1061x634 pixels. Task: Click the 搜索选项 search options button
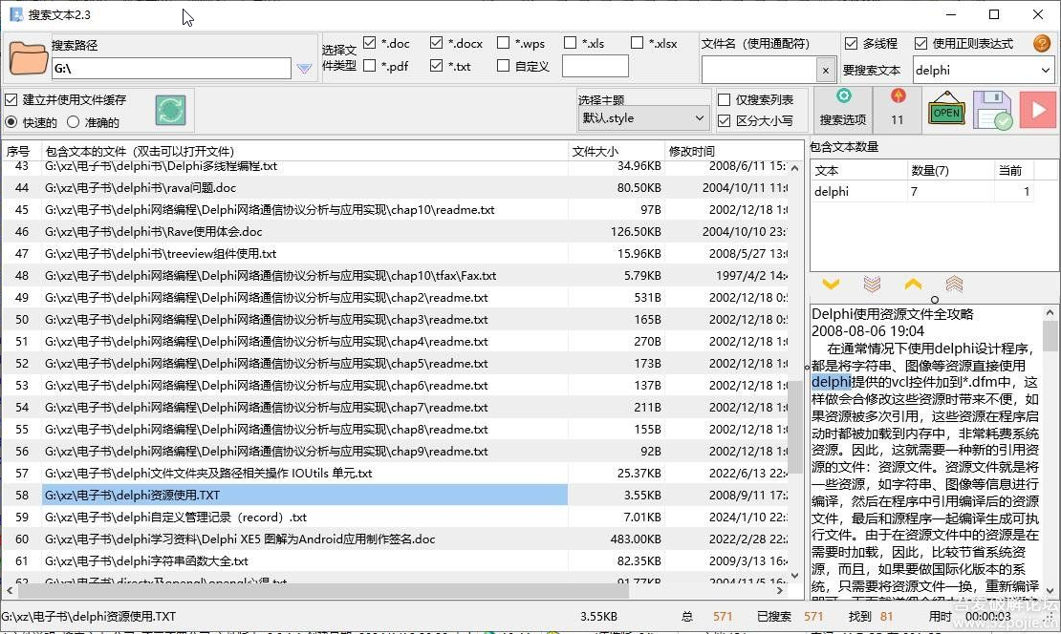[x=843, y=109]
